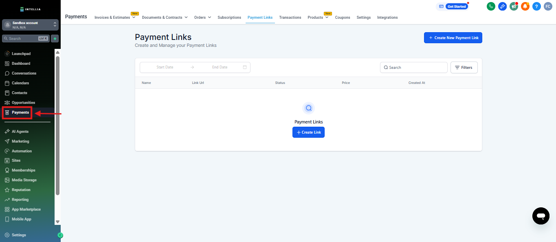The width and height of the screenshot is (556, 242).
Task: Click the sidebar scrollbar down arrow
Action: 57,222
